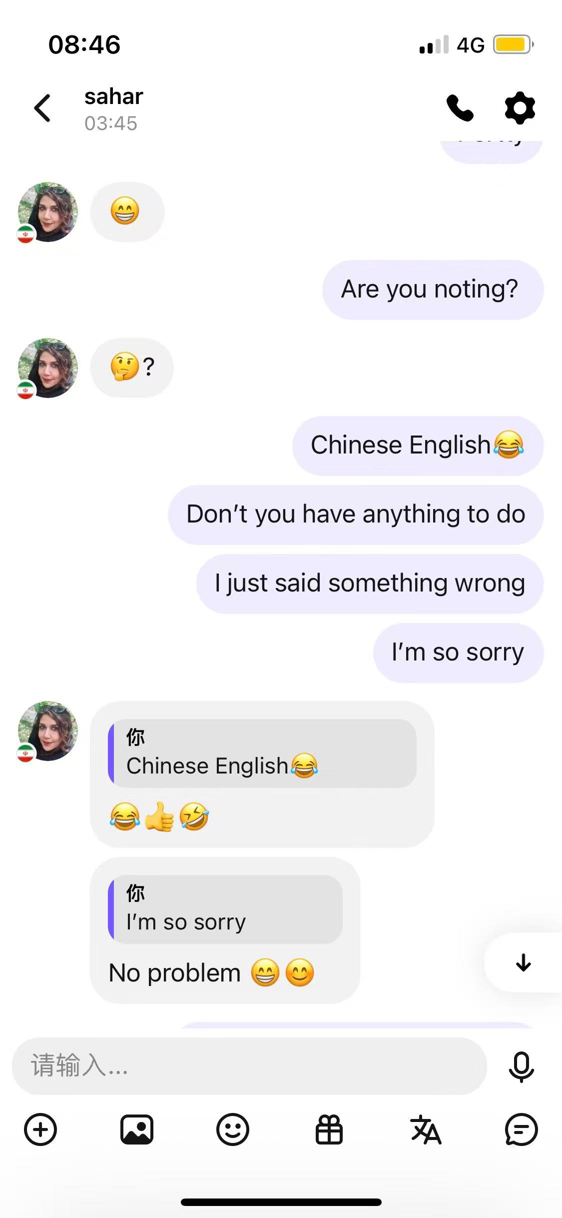
Task: Select the "Are you noting?" message bubble
Action: click(433, 289)
